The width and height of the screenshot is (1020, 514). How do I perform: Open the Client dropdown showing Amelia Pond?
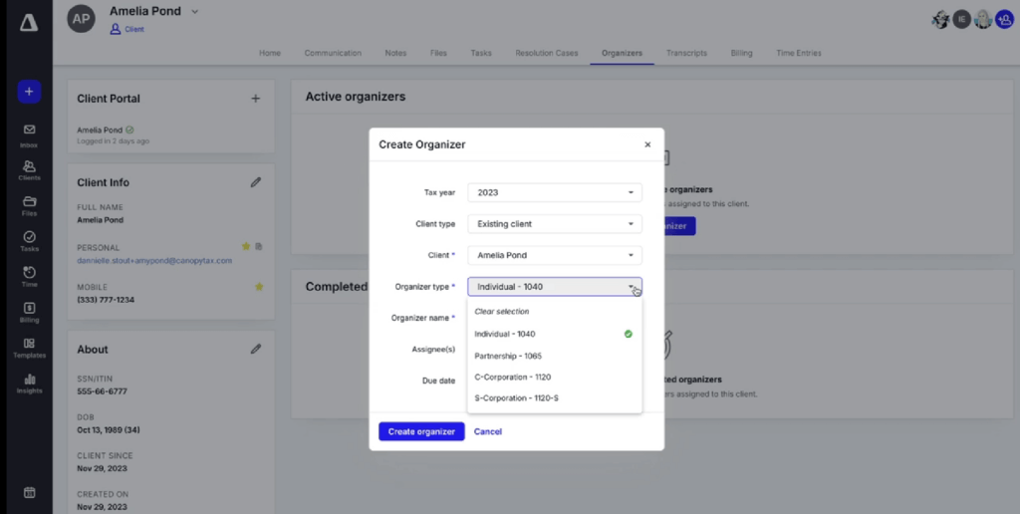pos(554,255)
